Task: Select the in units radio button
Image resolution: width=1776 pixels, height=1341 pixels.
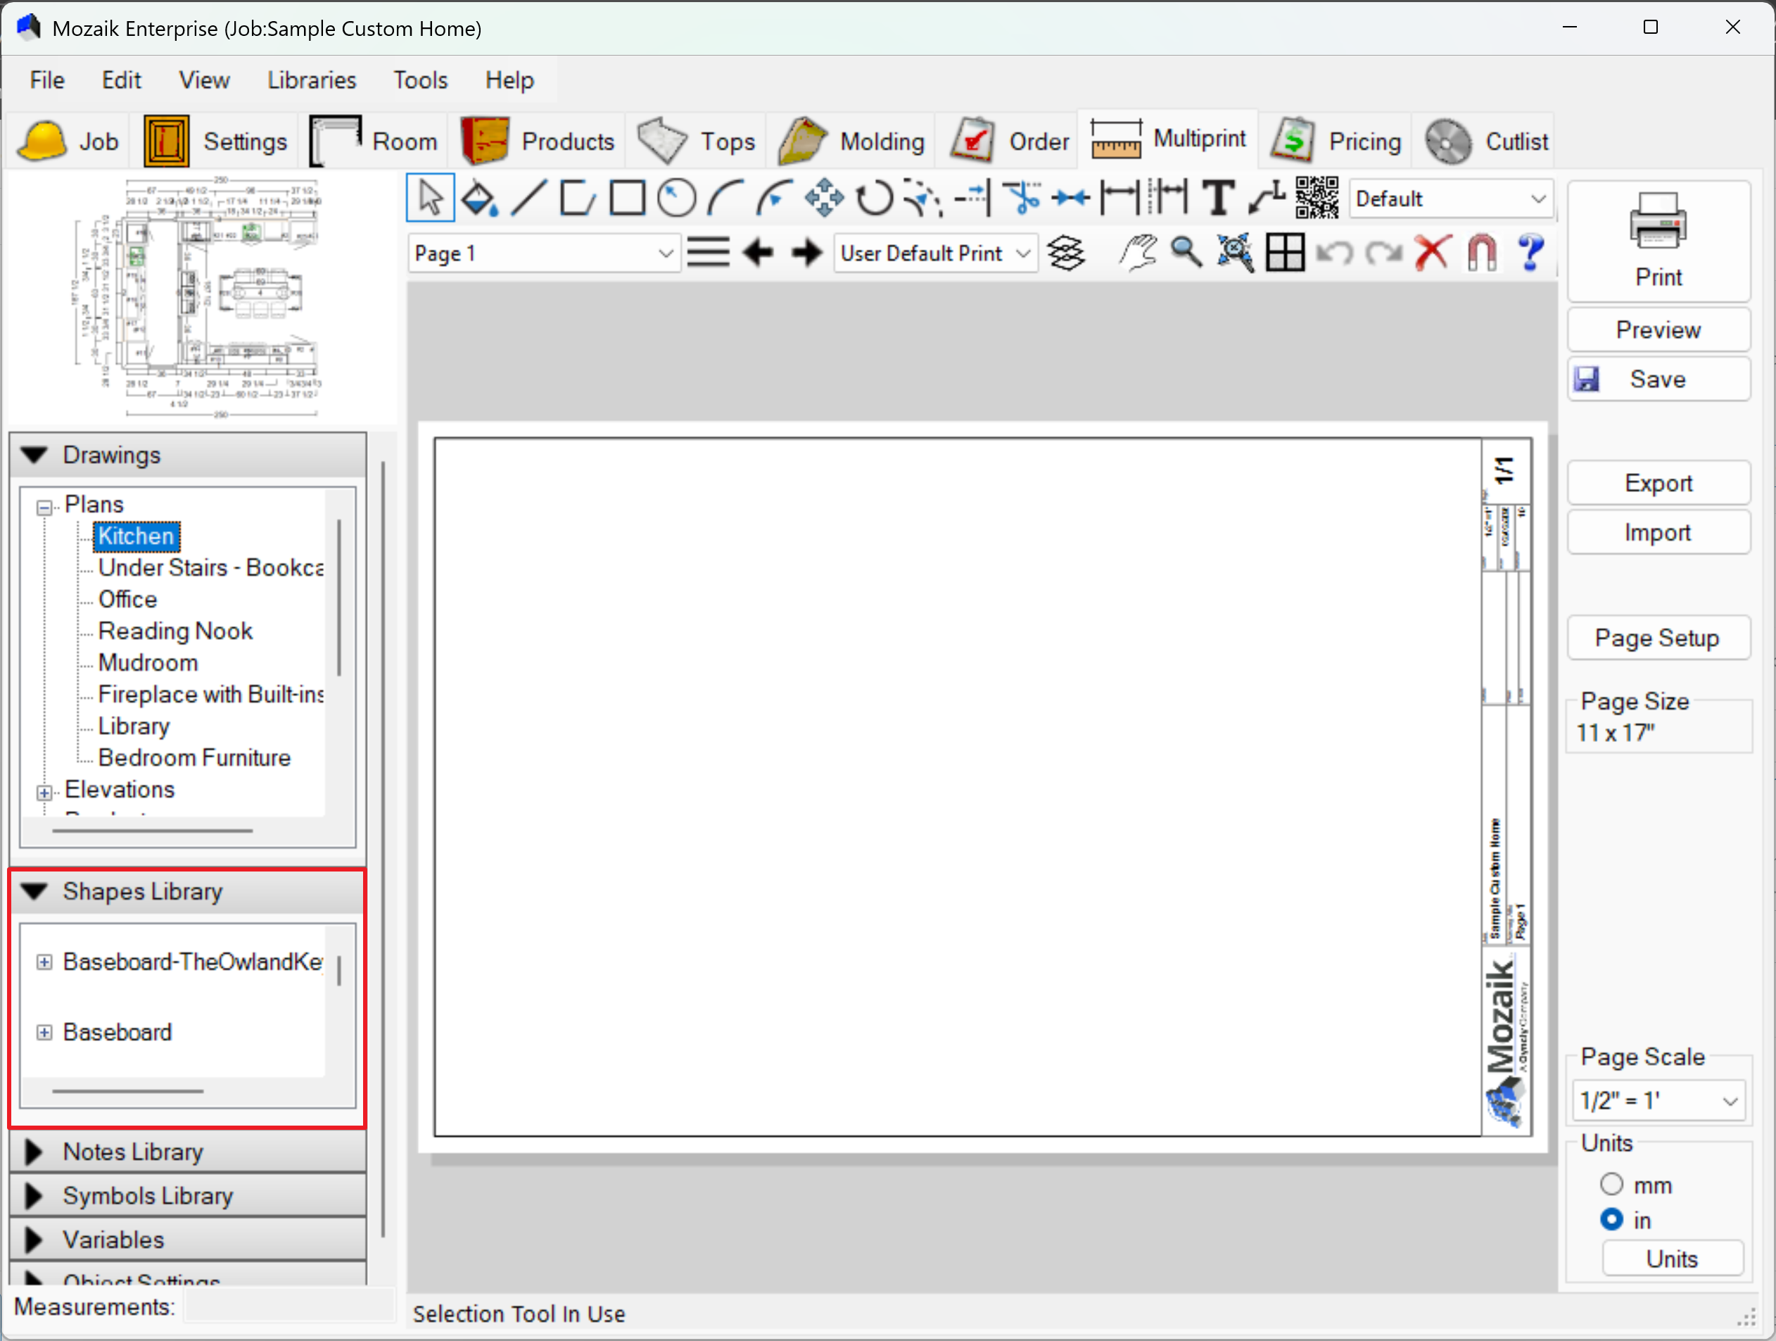Action: click(x=1611, y=1220)
